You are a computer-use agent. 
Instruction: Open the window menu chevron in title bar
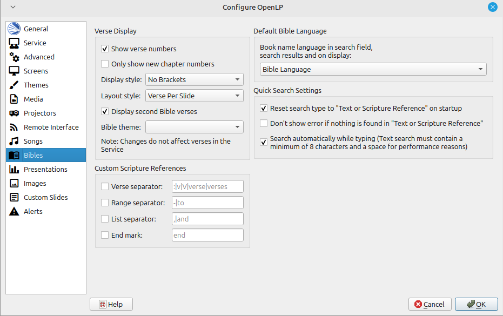[x=12, y=7]
